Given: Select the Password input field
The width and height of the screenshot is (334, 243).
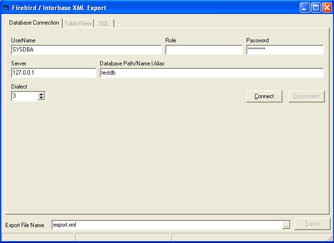Looking at the screenshot, I should (284, 50).
